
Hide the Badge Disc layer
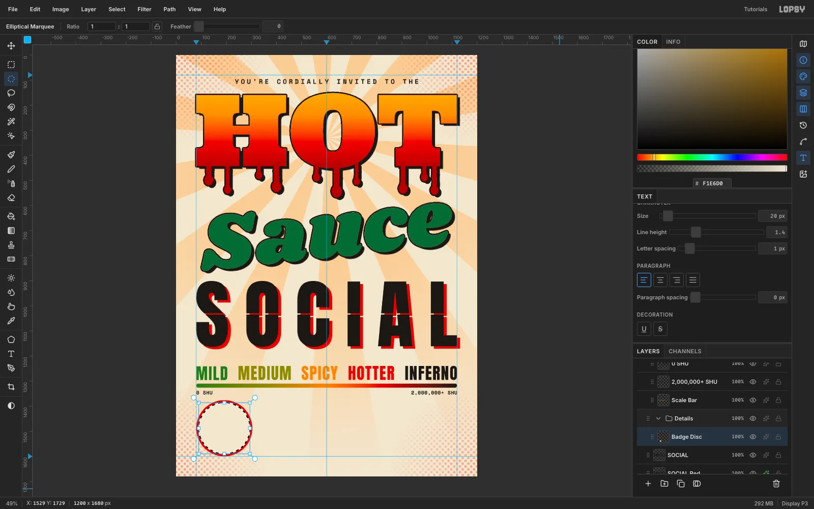pos(753,437)
